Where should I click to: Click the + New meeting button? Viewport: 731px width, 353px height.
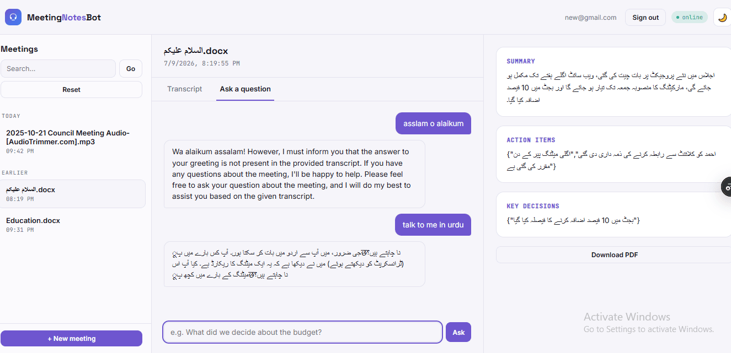[71, 339]
